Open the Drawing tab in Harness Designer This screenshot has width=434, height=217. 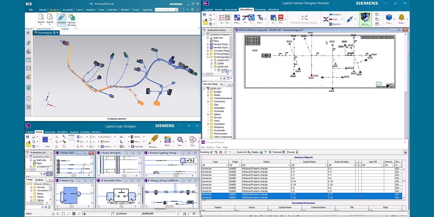tap(260, 9)
